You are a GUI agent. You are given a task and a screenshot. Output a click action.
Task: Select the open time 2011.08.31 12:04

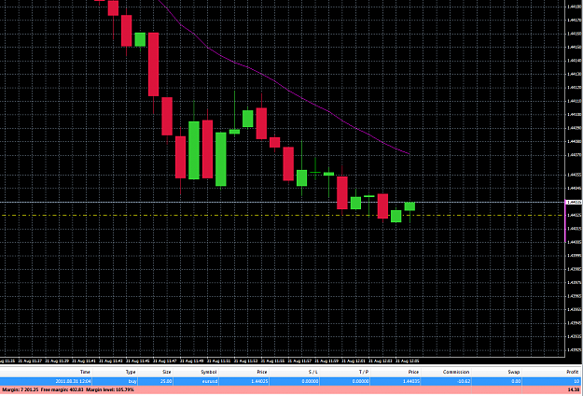[74, 381]
